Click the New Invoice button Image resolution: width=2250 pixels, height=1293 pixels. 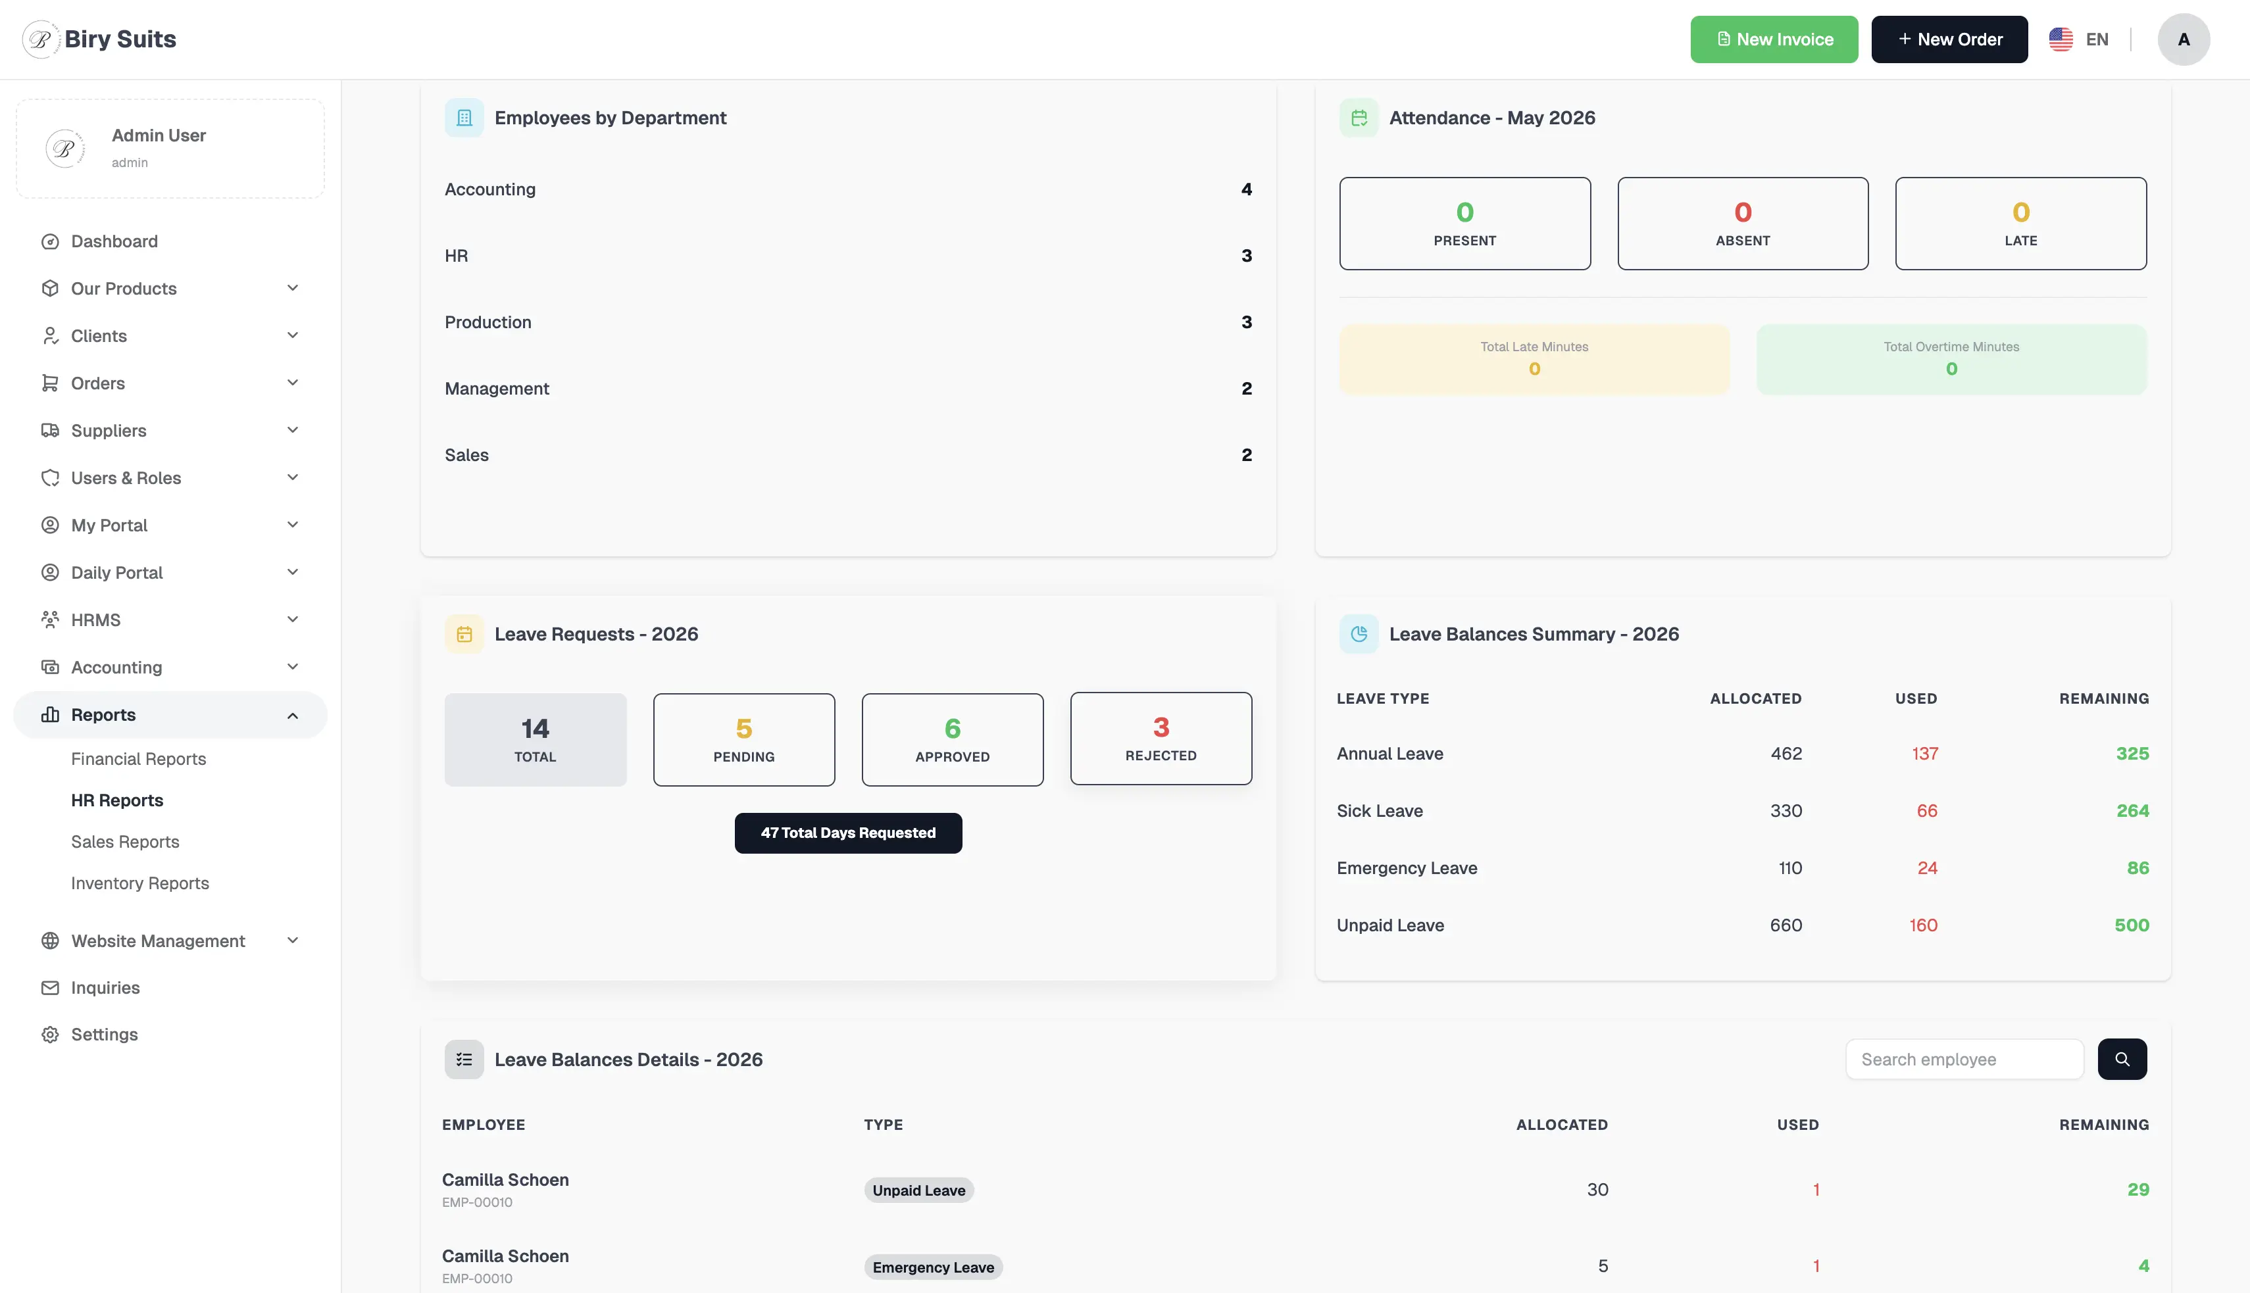(1774, 39)
